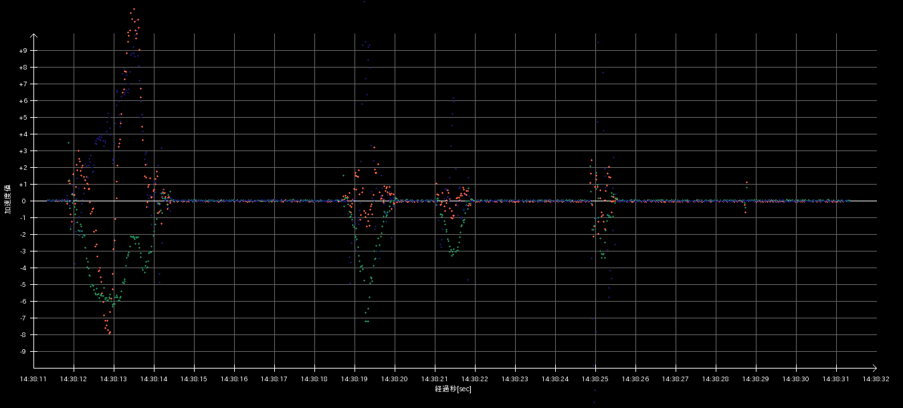Click the arrowhead at x-axis right end
This screenshot has height=408, width=903.
click(874, 367)
